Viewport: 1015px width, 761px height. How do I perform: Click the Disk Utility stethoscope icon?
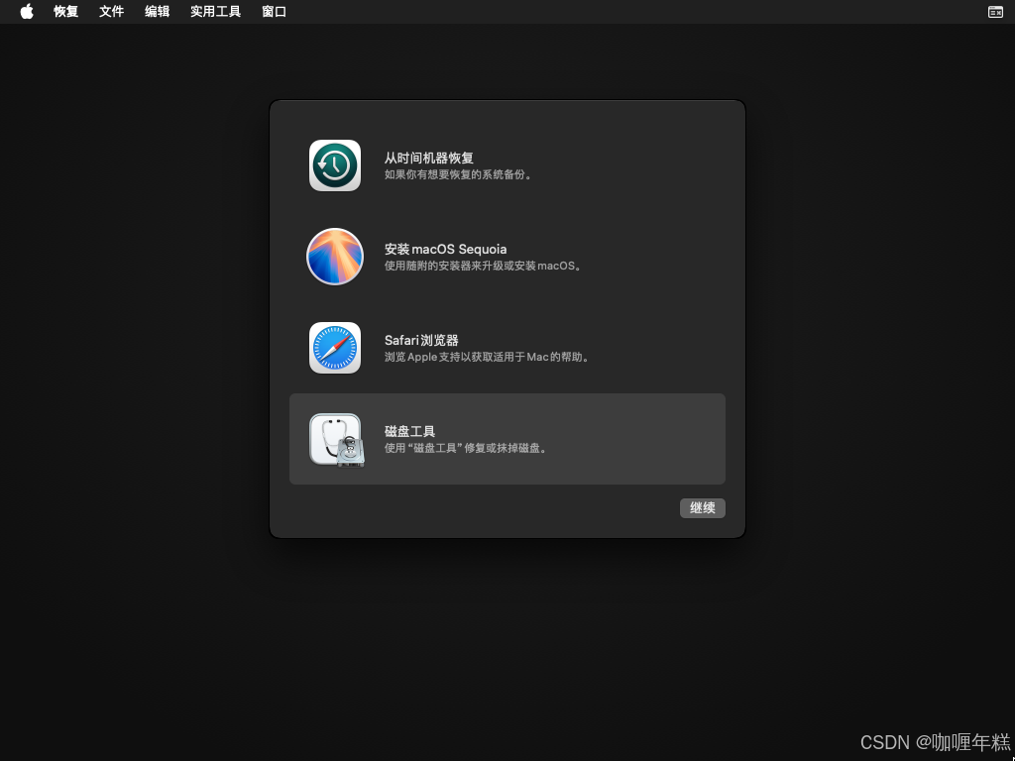tap(337, 440)
